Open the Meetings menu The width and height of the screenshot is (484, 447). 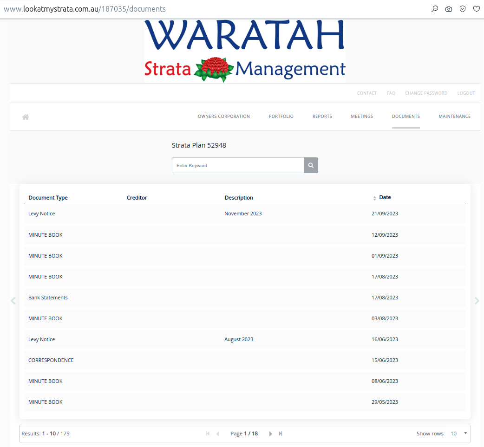362,117
